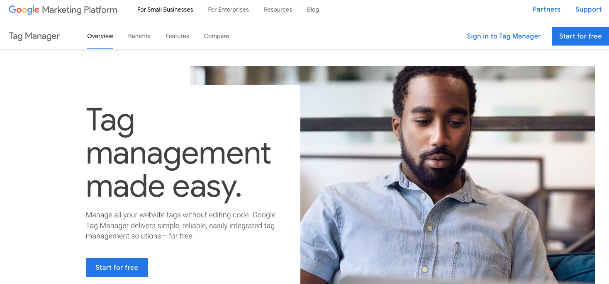Click Start for free below the description

point(117,267)
